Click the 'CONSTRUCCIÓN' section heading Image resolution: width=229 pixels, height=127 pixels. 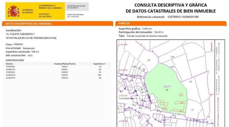pyautogui.click(x=14, y=60)
